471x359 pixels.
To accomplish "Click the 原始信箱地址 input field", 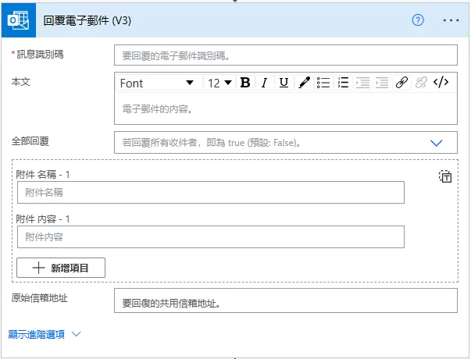I will pyautogui.click(x=286, y=300).
